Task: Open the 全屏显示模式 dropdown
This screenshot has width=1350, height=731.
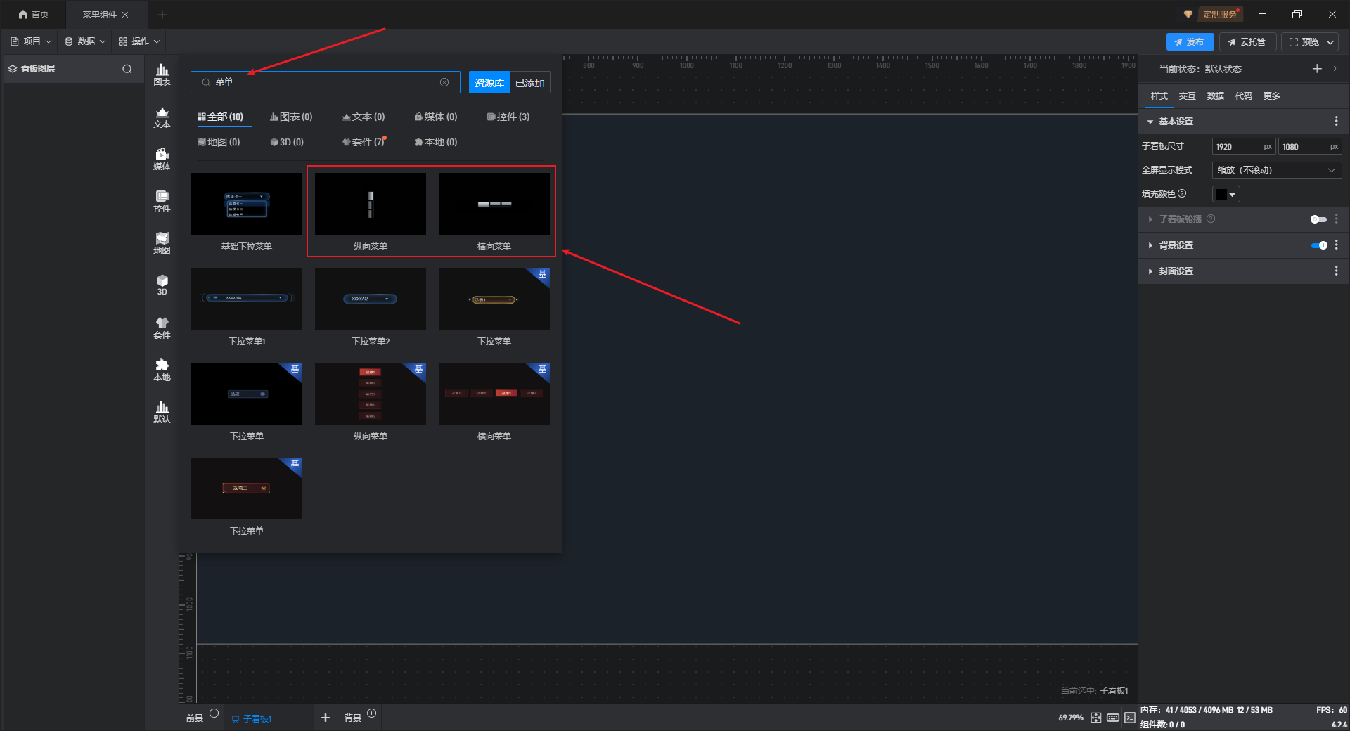Action: [1277, 170]
